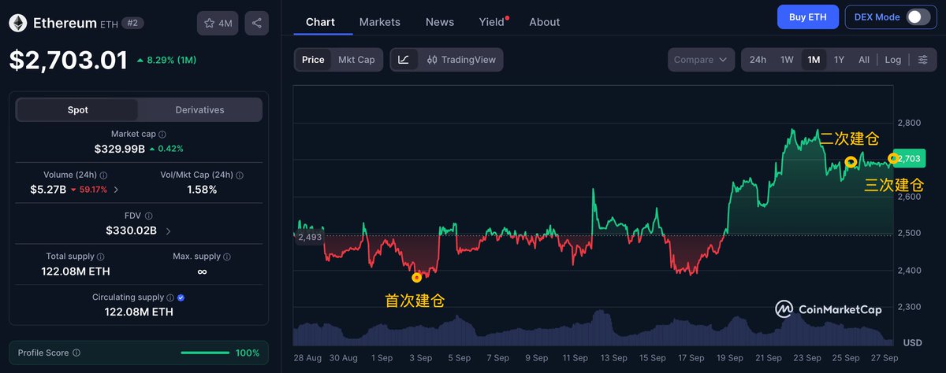
Task: Click the current price tag 2,703
Action: pos(909,158)
